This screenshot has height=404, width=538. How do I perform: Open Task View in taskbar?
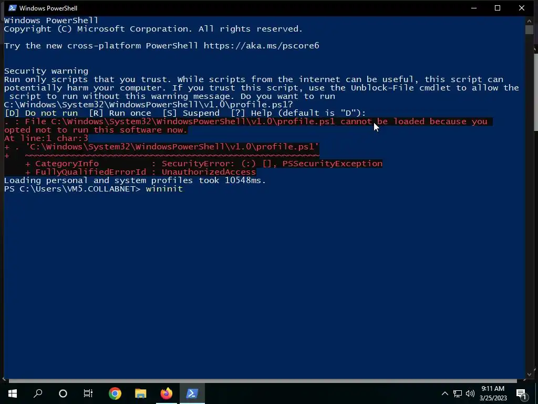(88, 393)
